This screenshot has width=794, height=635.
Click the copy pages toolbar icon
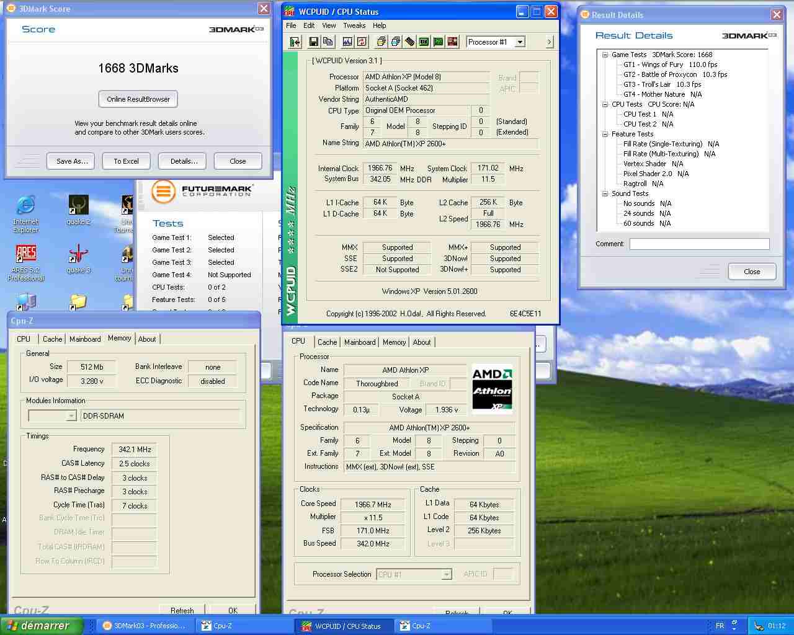coord(328,42)
